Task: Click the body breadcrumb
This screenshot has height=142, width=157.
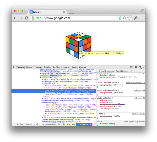Action: [x=42, y=124]
